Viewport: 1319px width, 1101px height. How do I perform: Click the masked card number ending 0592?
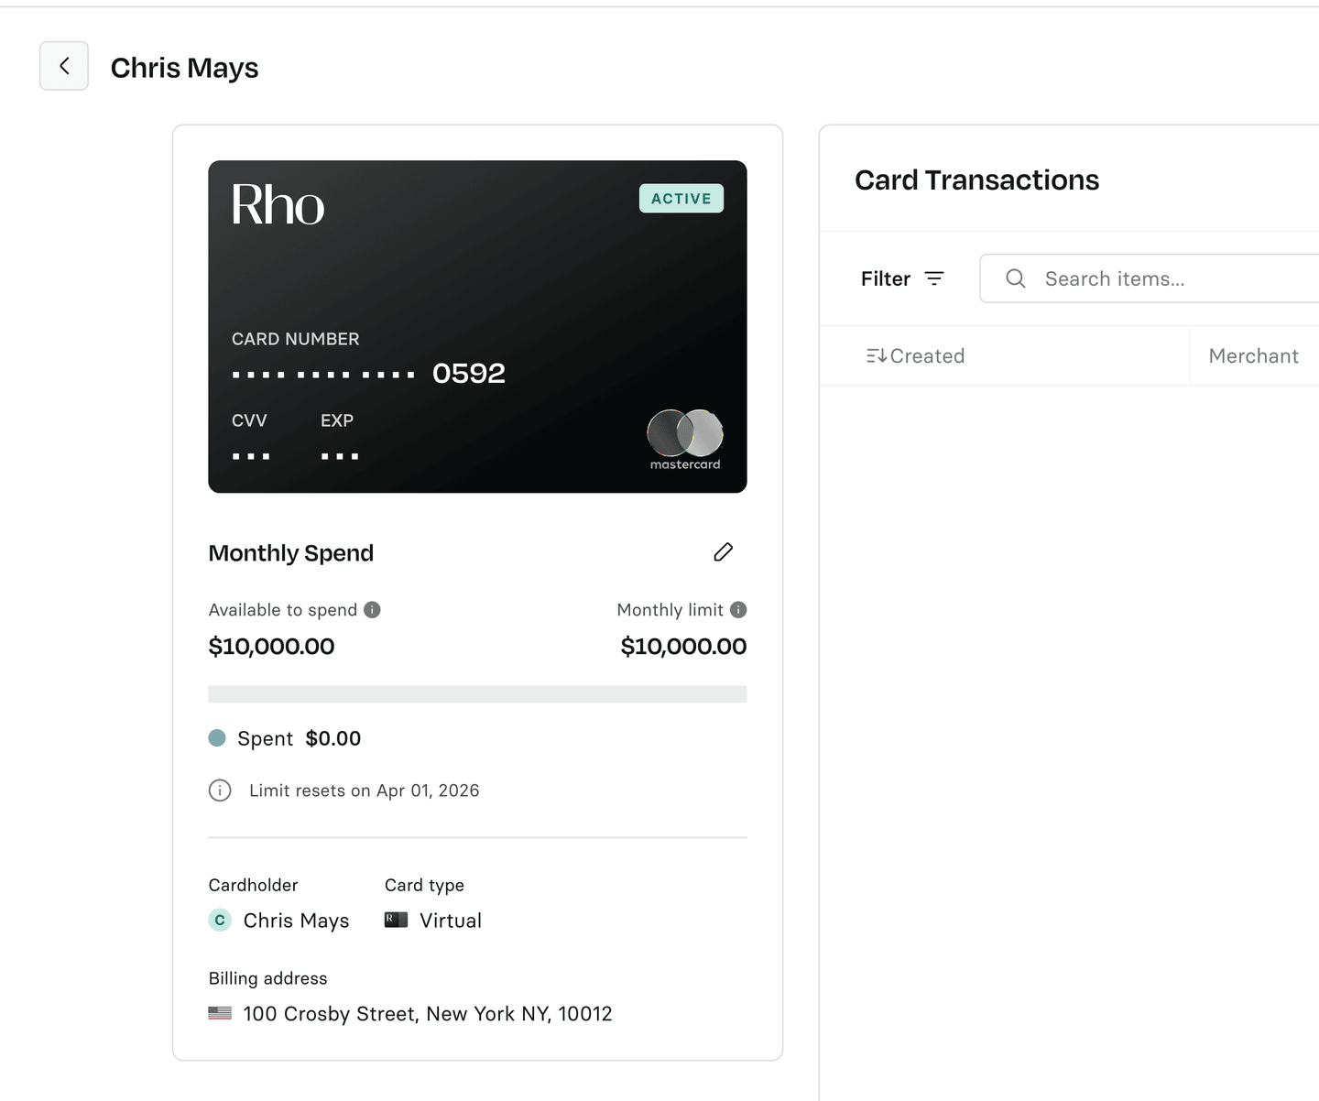368,374
